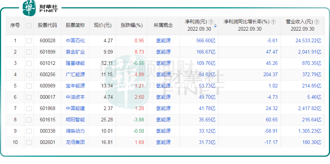
Task: Click 氢能源 concept link in 龙佰集团 row
Action: (x=163, y=142)
